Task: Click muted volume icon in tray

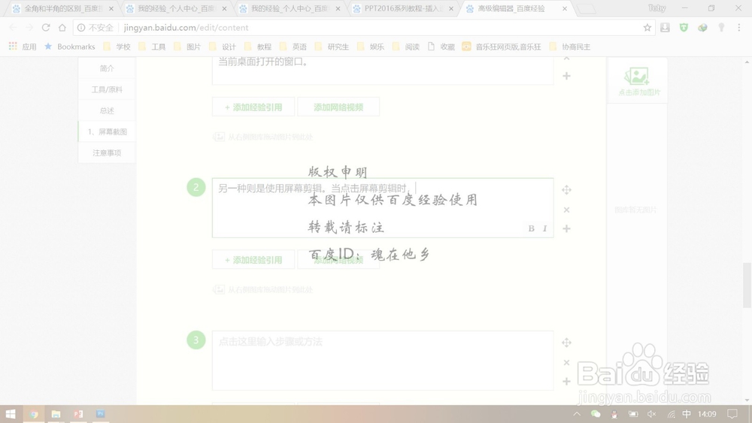Action: click(652, 414)
